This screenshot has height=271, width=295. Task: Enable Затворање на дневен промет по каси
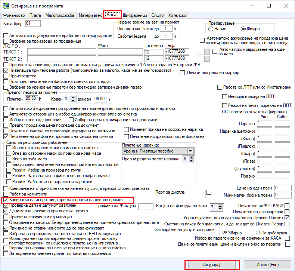tap(6, 254)
